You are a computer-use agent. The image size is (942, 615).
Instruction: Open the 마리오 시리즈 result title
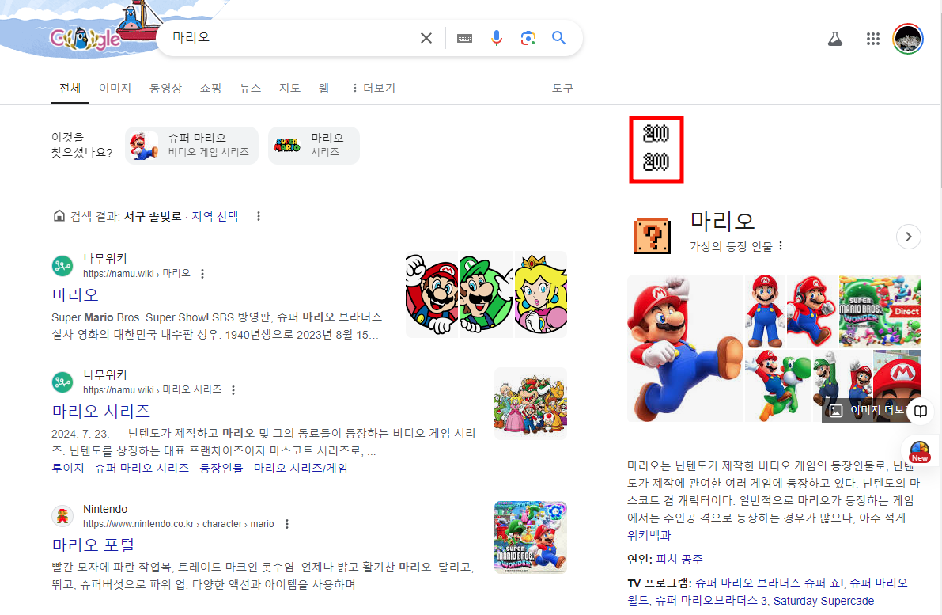point(101,412)
